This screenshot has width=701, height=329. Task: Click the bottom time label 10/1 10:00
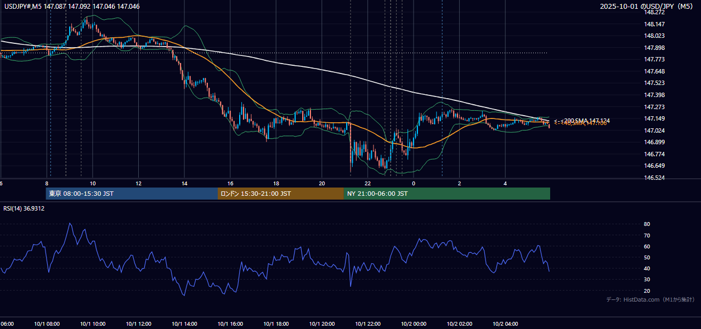(93, 324)
